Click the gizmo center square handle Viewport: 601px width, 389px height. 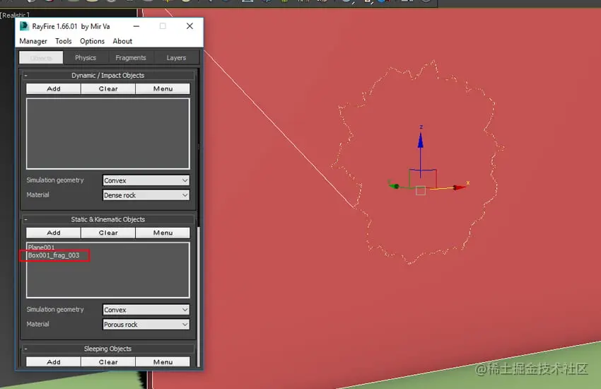tap(421, 190)
